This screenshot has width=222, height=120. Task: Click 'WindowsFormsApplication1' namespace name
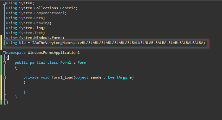tap(54, 53)
